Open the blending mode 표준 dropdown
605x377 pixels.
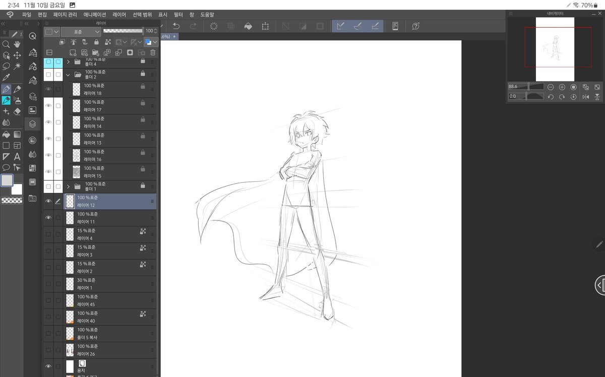click(x=81, y=31)
